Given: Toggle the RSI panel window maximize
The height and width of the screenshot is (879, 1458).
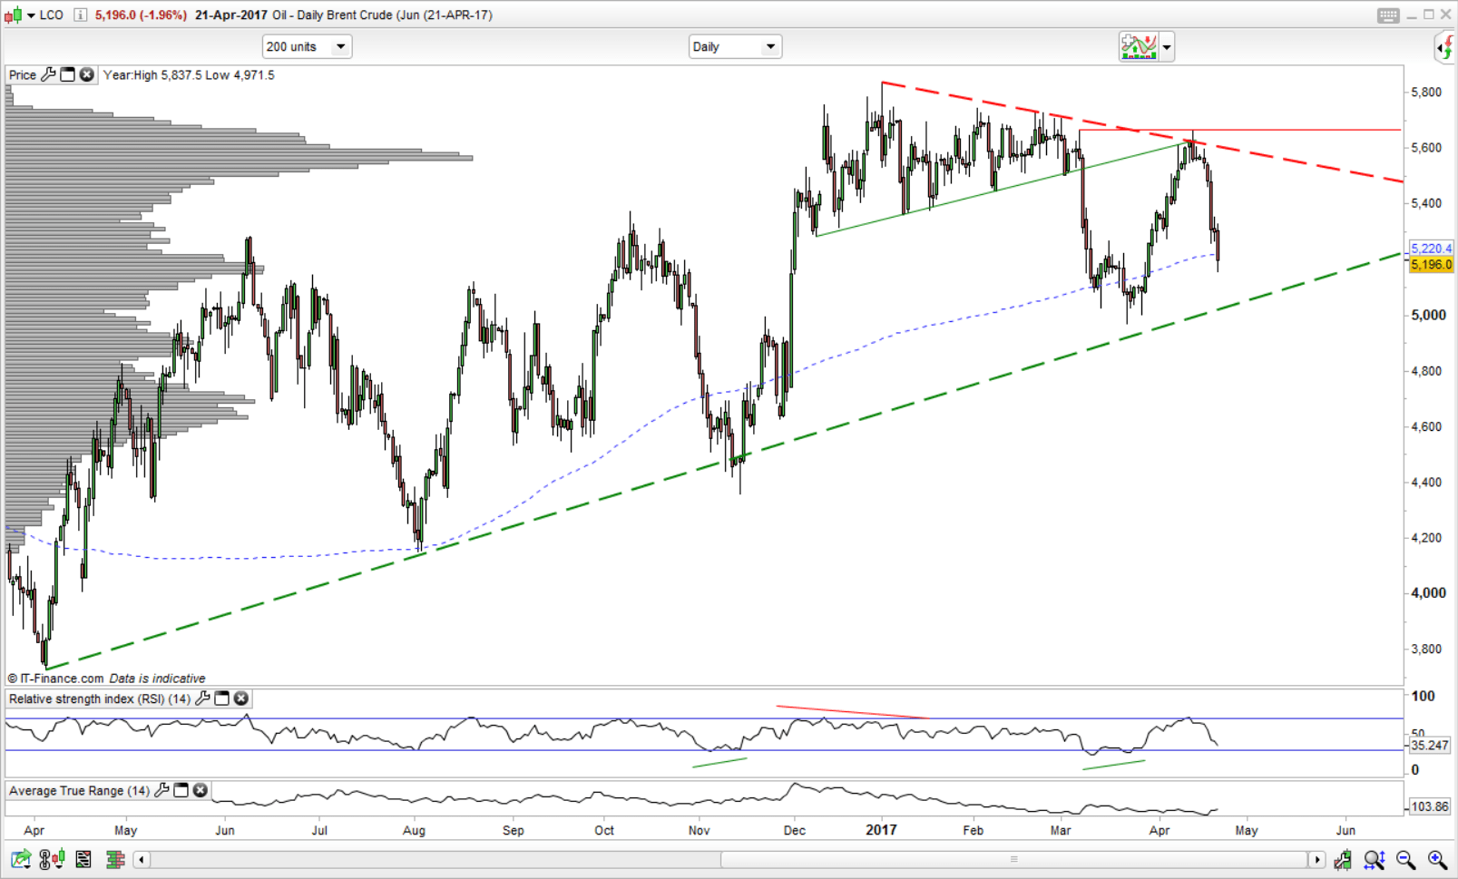Looking at the screenshot, I should tap(221, 698).
